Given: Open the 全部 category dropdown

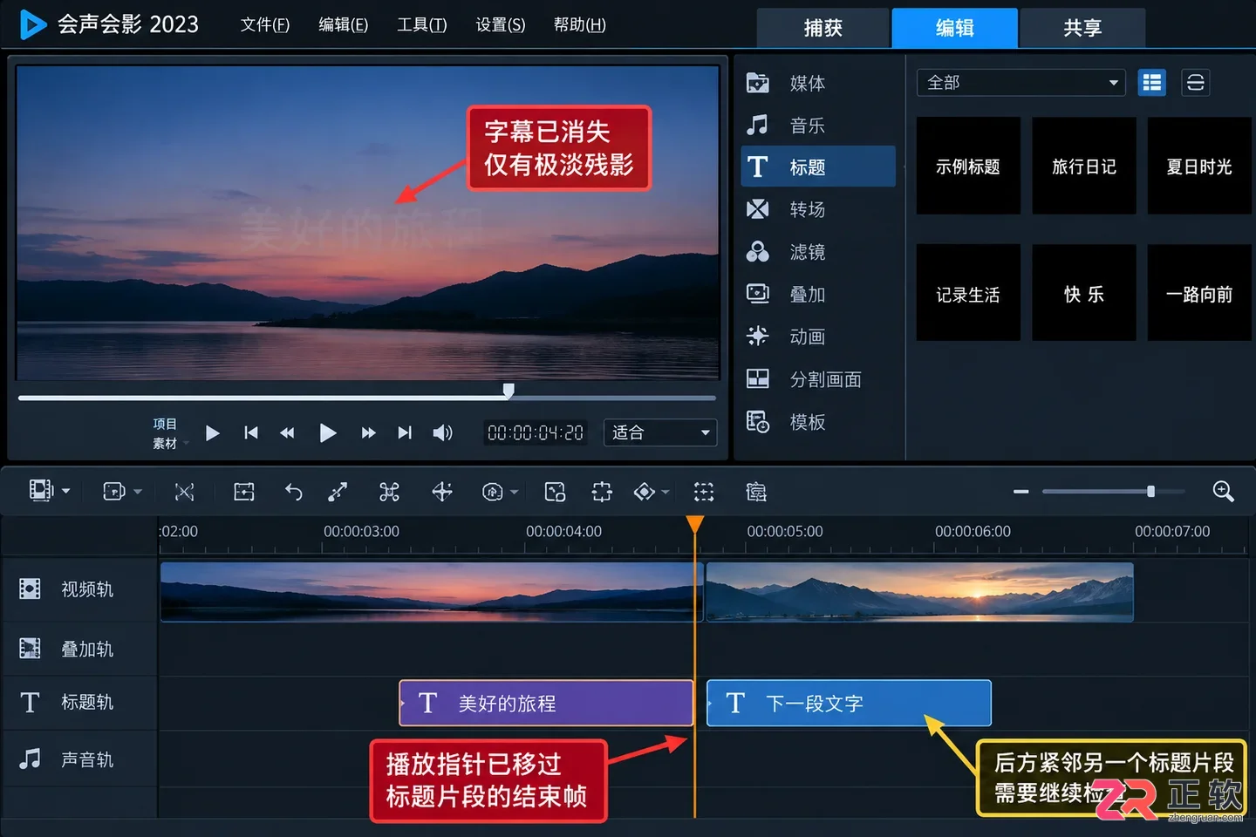Looking at the screenshot, I should point(1020,83).
